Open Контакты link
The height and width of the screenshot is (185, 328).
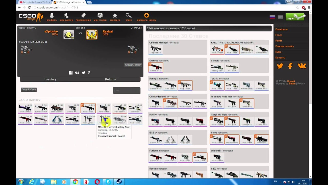click(x=280, y=58)
